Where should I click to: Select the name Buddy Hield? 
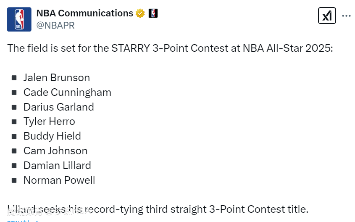pyautogui.click(x=52, y=136)
